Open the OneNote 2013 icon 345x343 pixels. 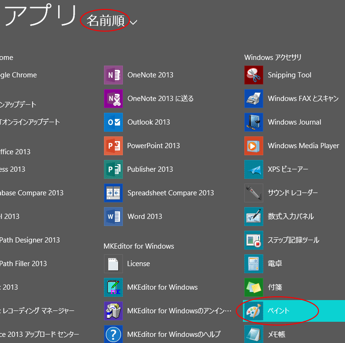(x=113, y=75)
